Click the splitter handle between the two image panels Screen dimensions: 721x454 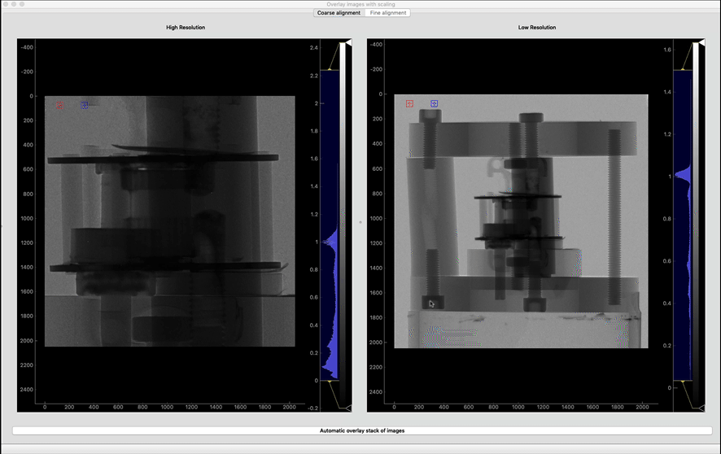coord(360,222)
